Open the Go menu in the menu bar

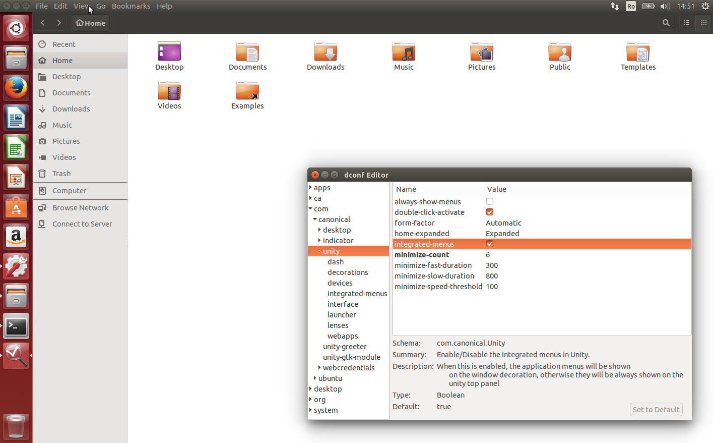click(101, 6)
